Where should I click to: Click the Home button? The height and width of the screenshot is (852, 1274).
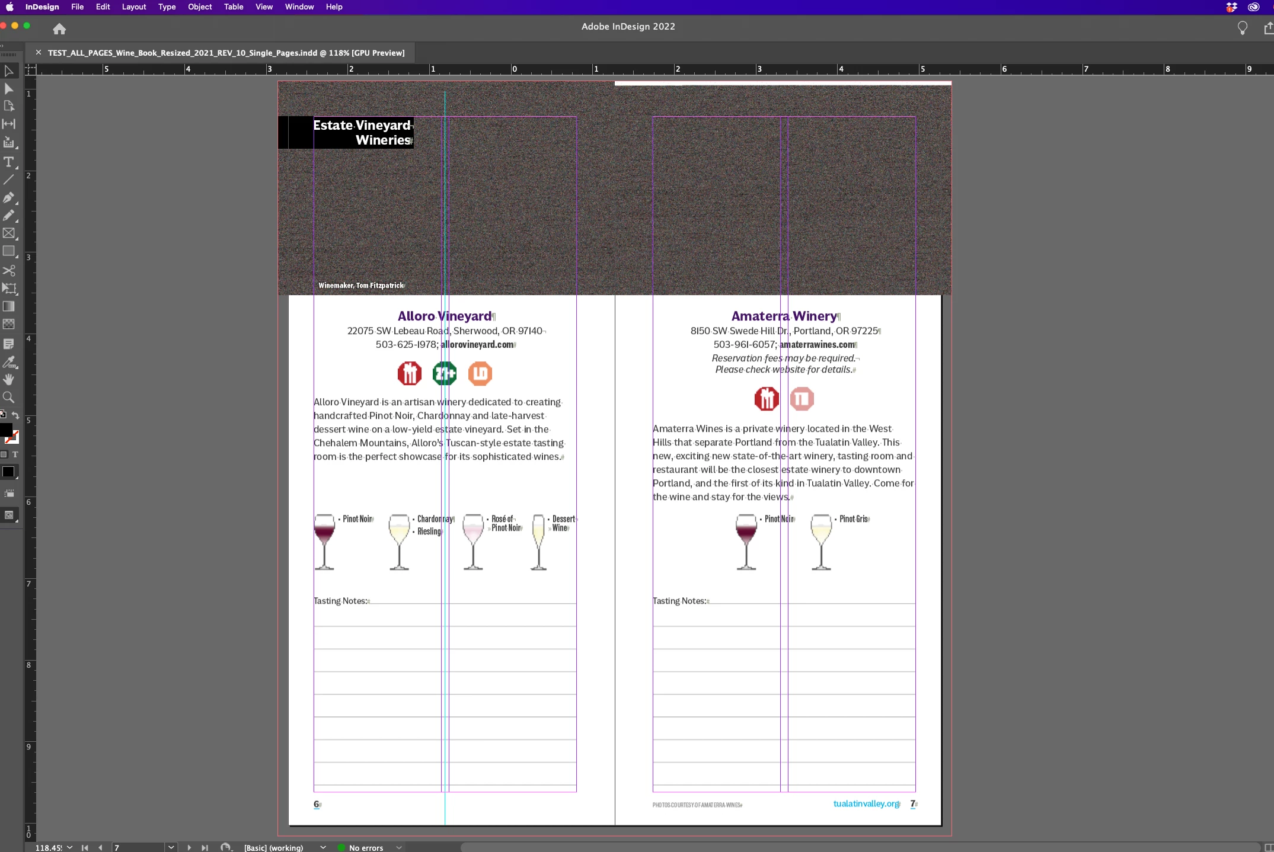pyautogui.click(x=59, y=28)
